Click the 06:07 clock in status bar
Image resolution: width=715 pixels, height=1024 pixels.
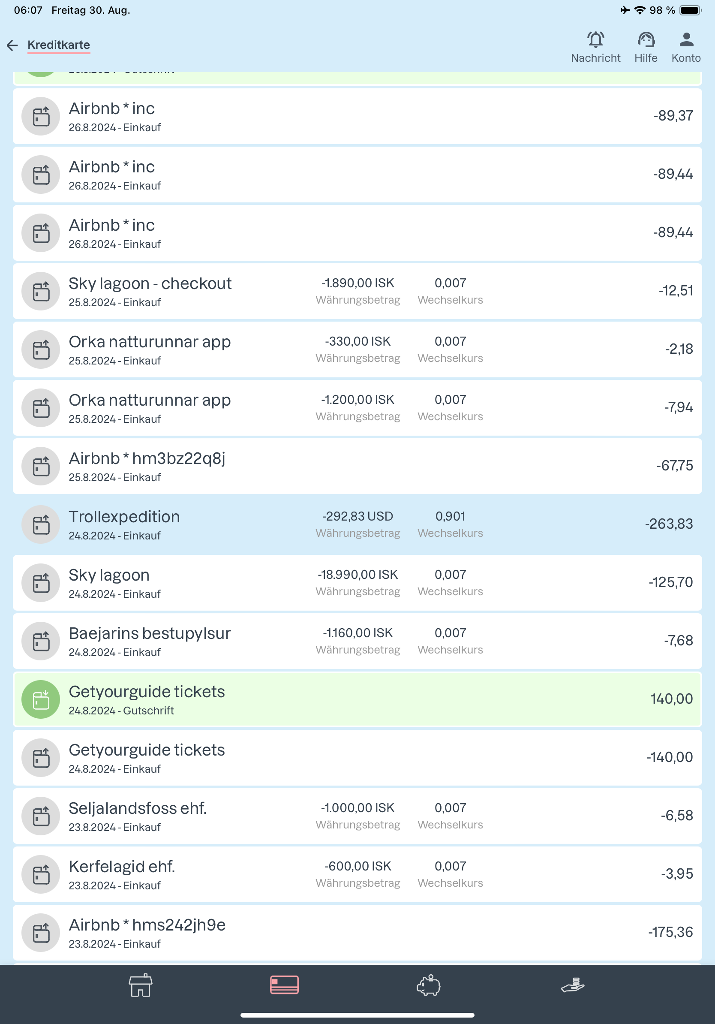pyautogui.click(x=28, y=10)
